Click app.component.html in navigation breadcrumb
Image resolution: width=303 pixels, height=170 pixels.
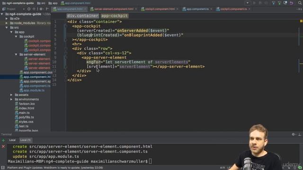[76, 3]
